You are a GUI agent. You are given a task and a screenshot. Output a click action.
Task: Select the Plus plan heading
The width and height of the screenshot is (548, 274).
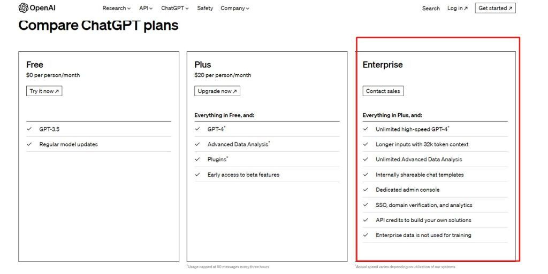click(203, 65)
